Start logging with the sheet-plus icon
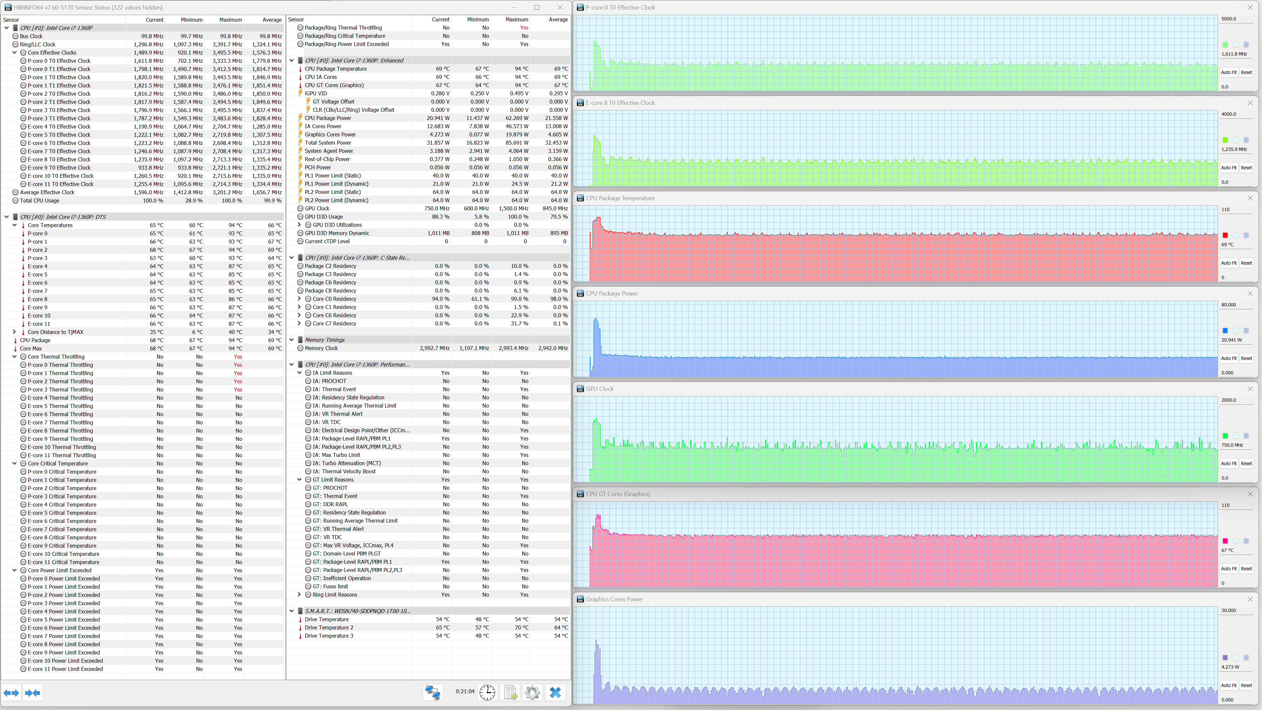1262x710 pixels. point(510,692)
